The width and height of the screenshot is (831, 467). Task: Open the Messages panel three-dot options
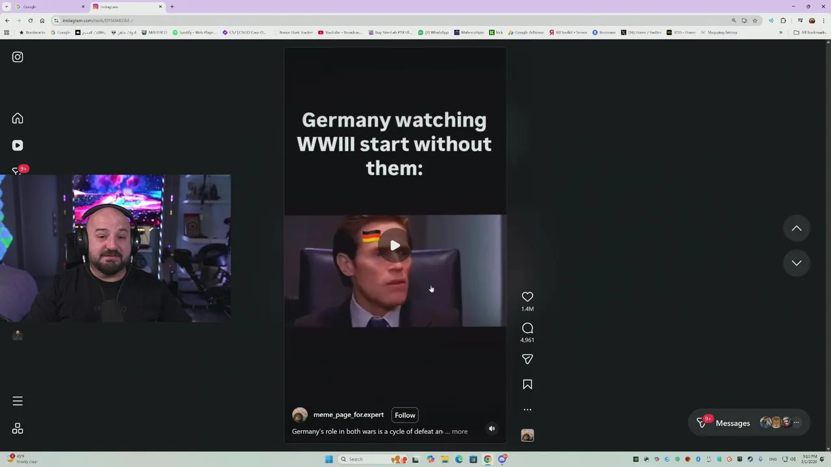[x=797, y=423]
